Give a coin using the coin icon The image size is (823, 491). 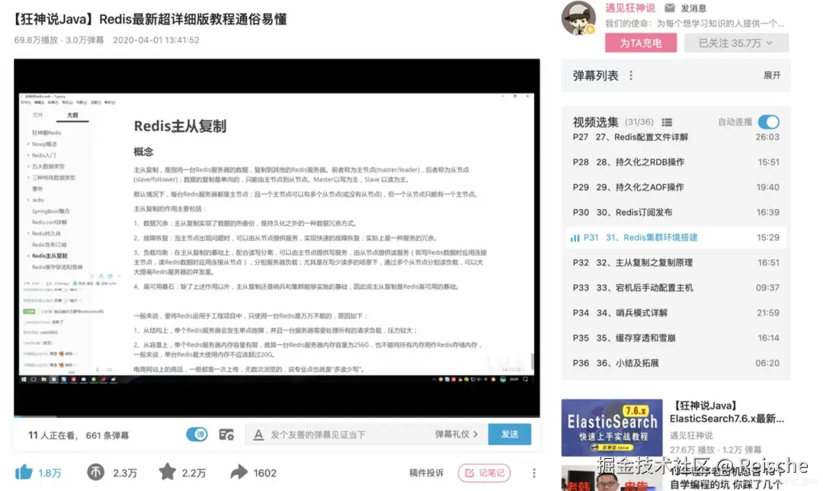point(96,472)
